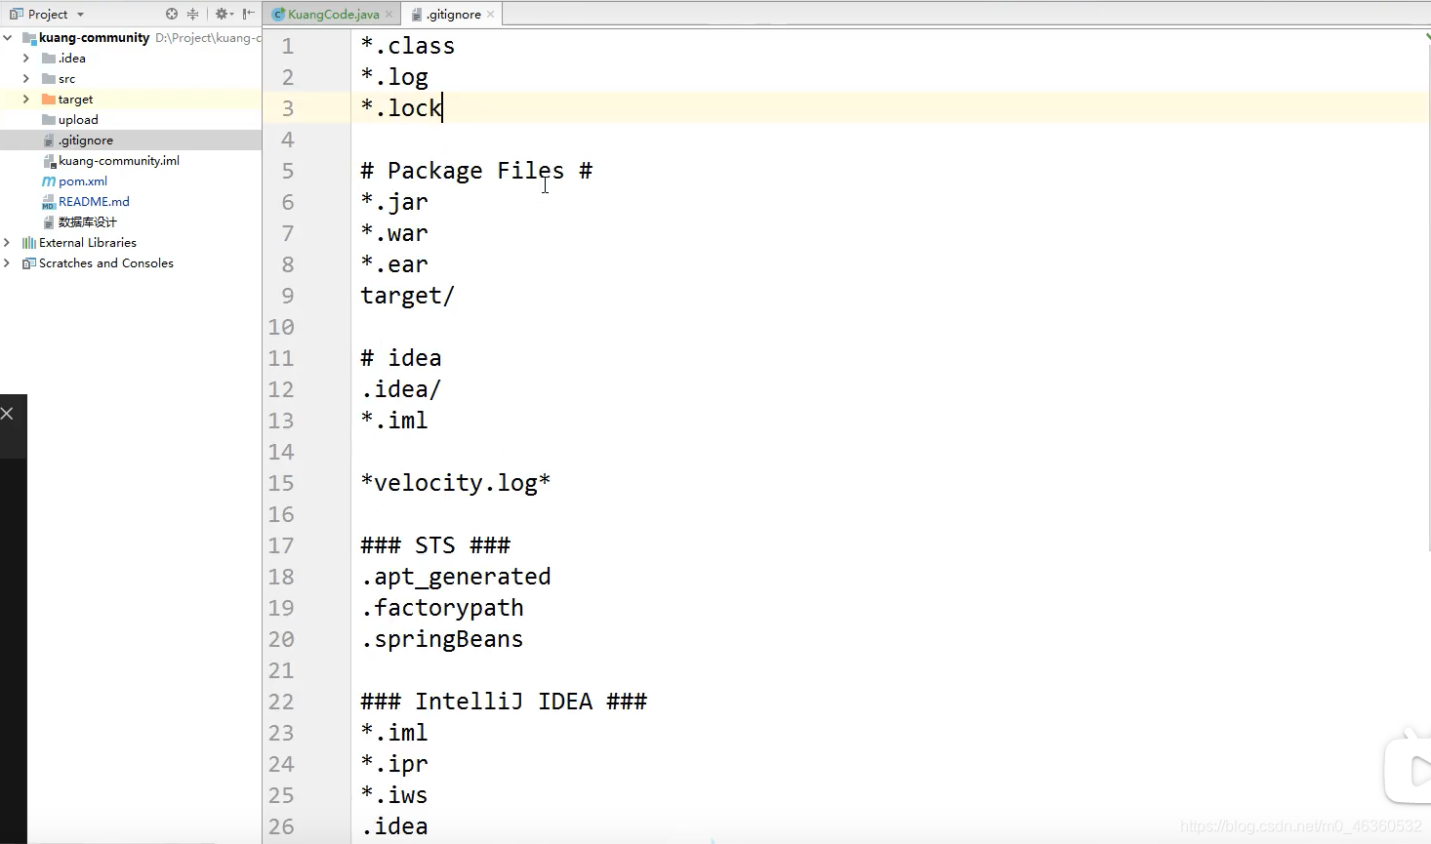Open the Project panel settings gear
Screen dimensions: 1431x844
tap(224, 14)
